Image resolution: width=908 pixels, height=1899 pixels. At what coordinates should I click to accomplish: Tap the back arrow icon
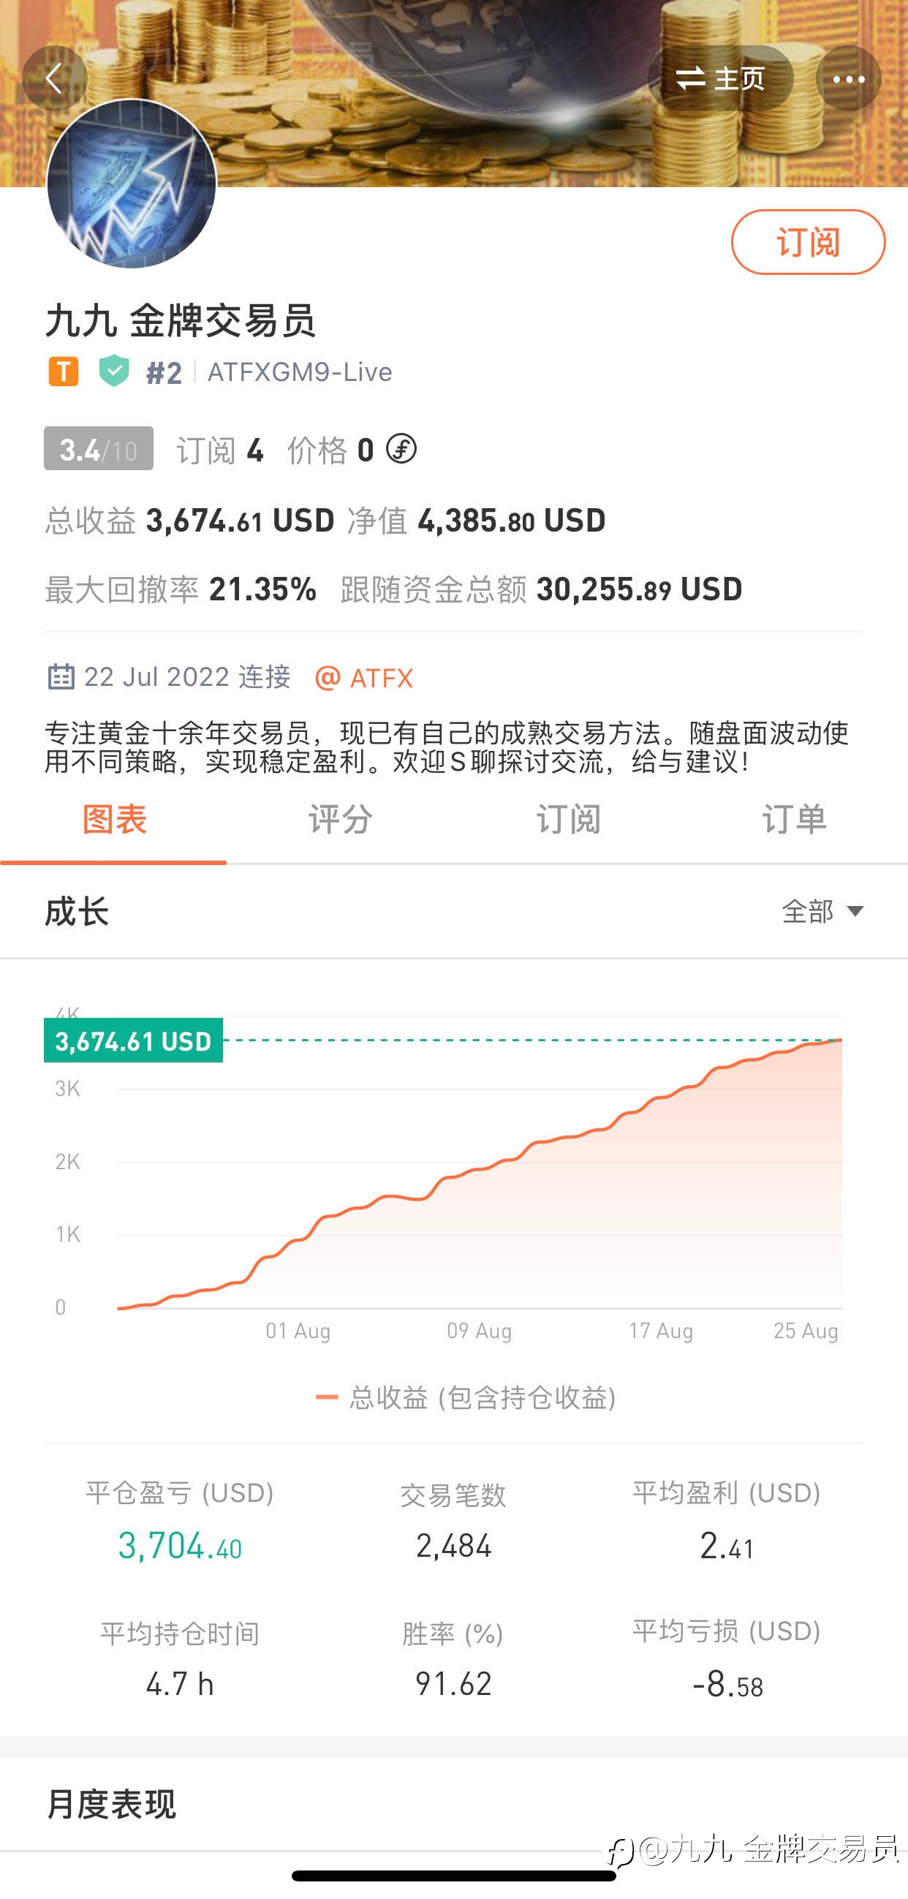click(x=55, y=78)
